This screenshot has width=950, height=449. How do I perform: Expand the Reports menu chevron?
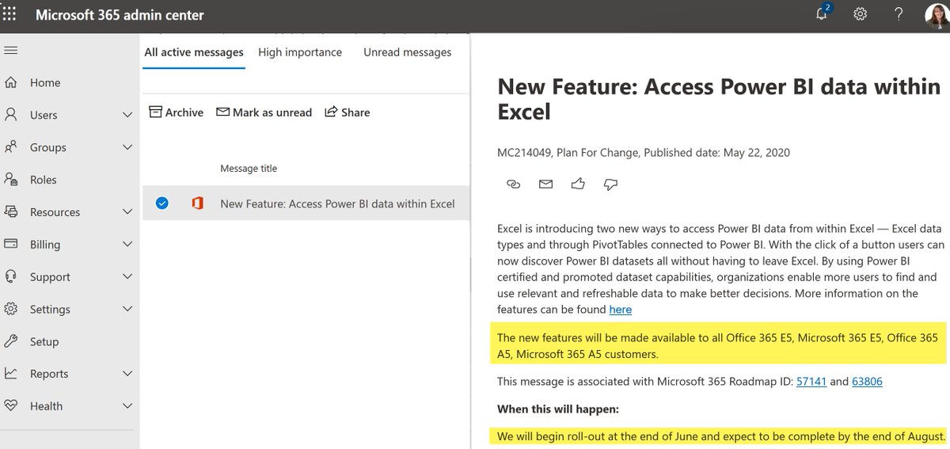[127, 374]
